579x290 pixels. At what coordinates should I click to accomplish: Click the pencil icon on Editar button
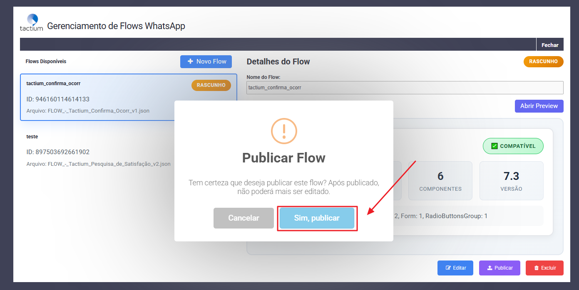[448, 268]
